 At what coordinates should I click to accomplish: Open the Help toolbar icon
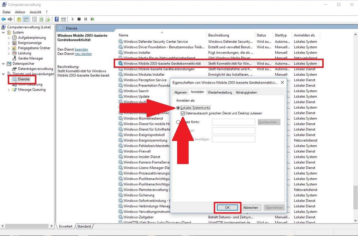(x=57, y=19)
